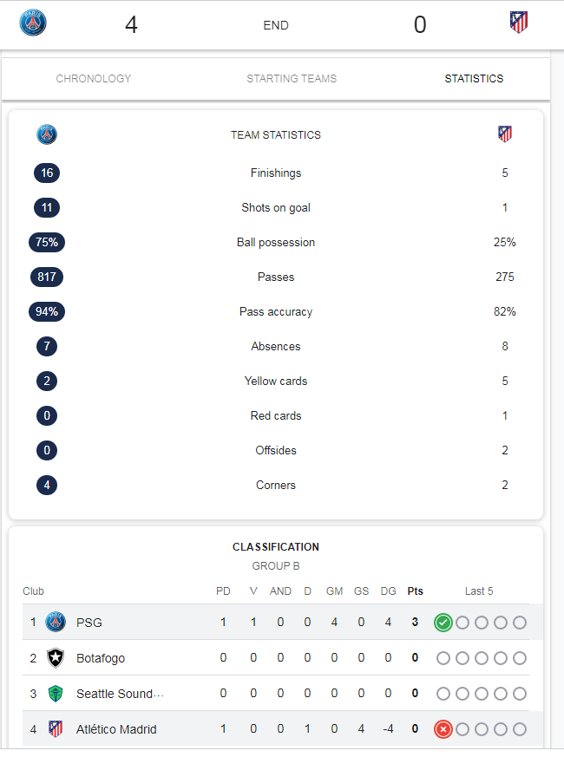Screen dimensions: 564x757
Task: Select Atlético logo in Team Statistics card
Action: coord(505,134)
